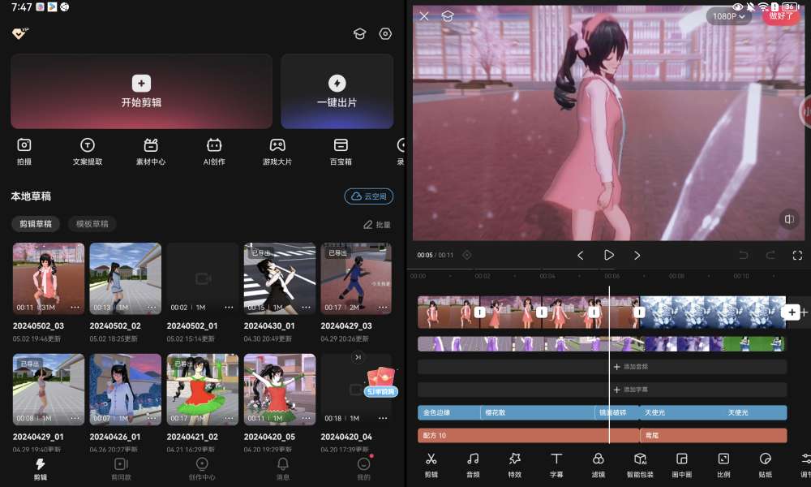811x487 pixels.
Task: Open more options for draft 20240430_01
Action: click(307, 308)
